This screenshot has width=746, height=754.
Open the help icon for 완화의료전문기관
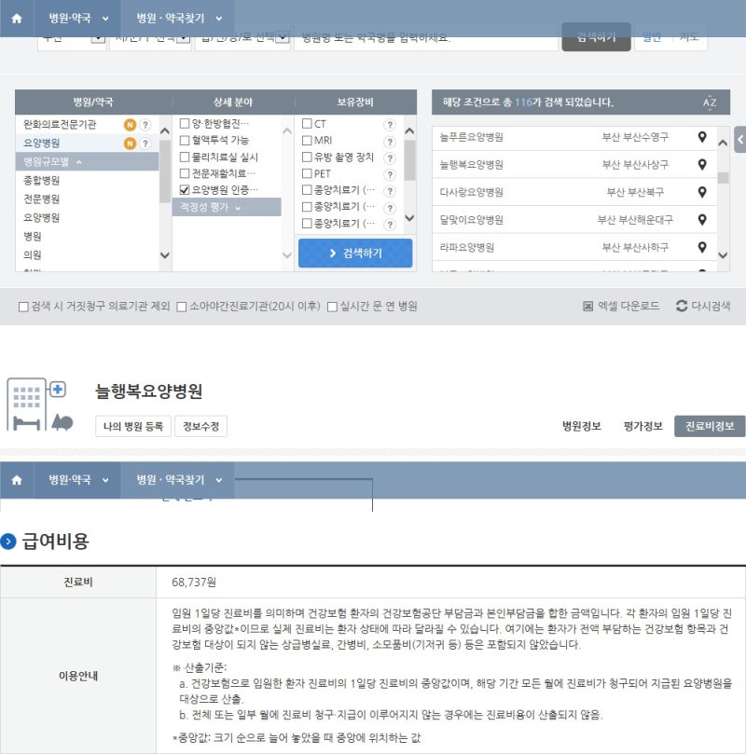(145, 125)
